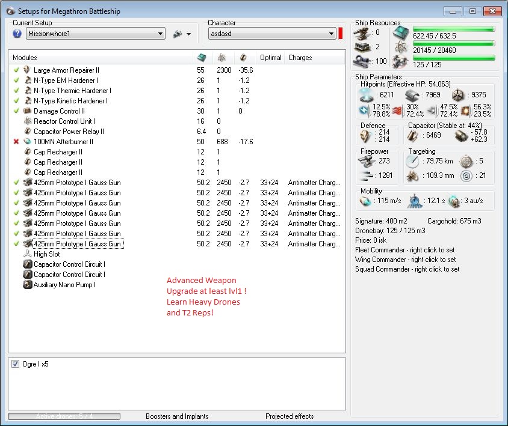Click the Optimal column header

(270, 58)
